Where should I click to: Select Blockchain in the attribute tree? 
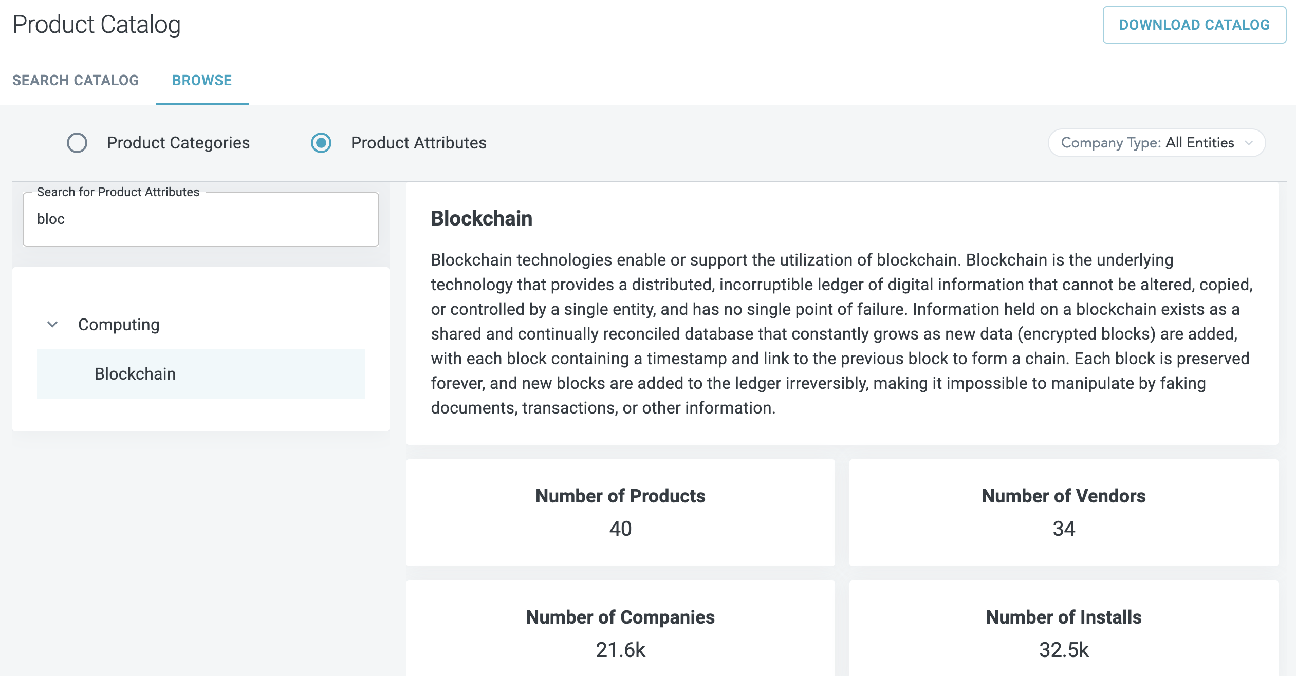point(135,374)
